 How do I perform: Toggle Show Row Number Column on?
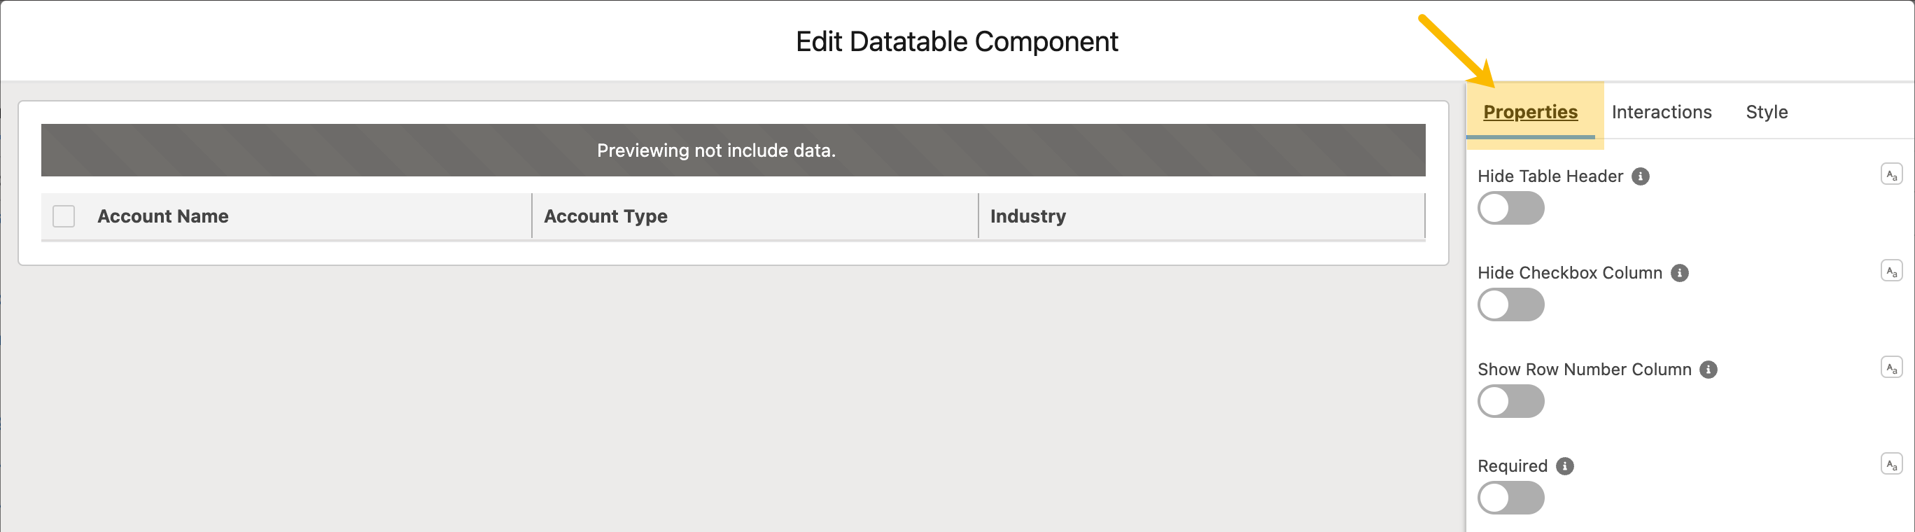click(x=1510, y=401)
